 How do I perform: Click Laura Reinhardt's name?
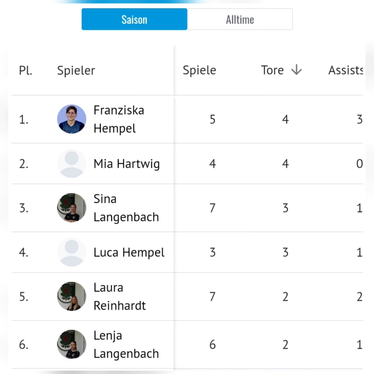click(119, 296)
